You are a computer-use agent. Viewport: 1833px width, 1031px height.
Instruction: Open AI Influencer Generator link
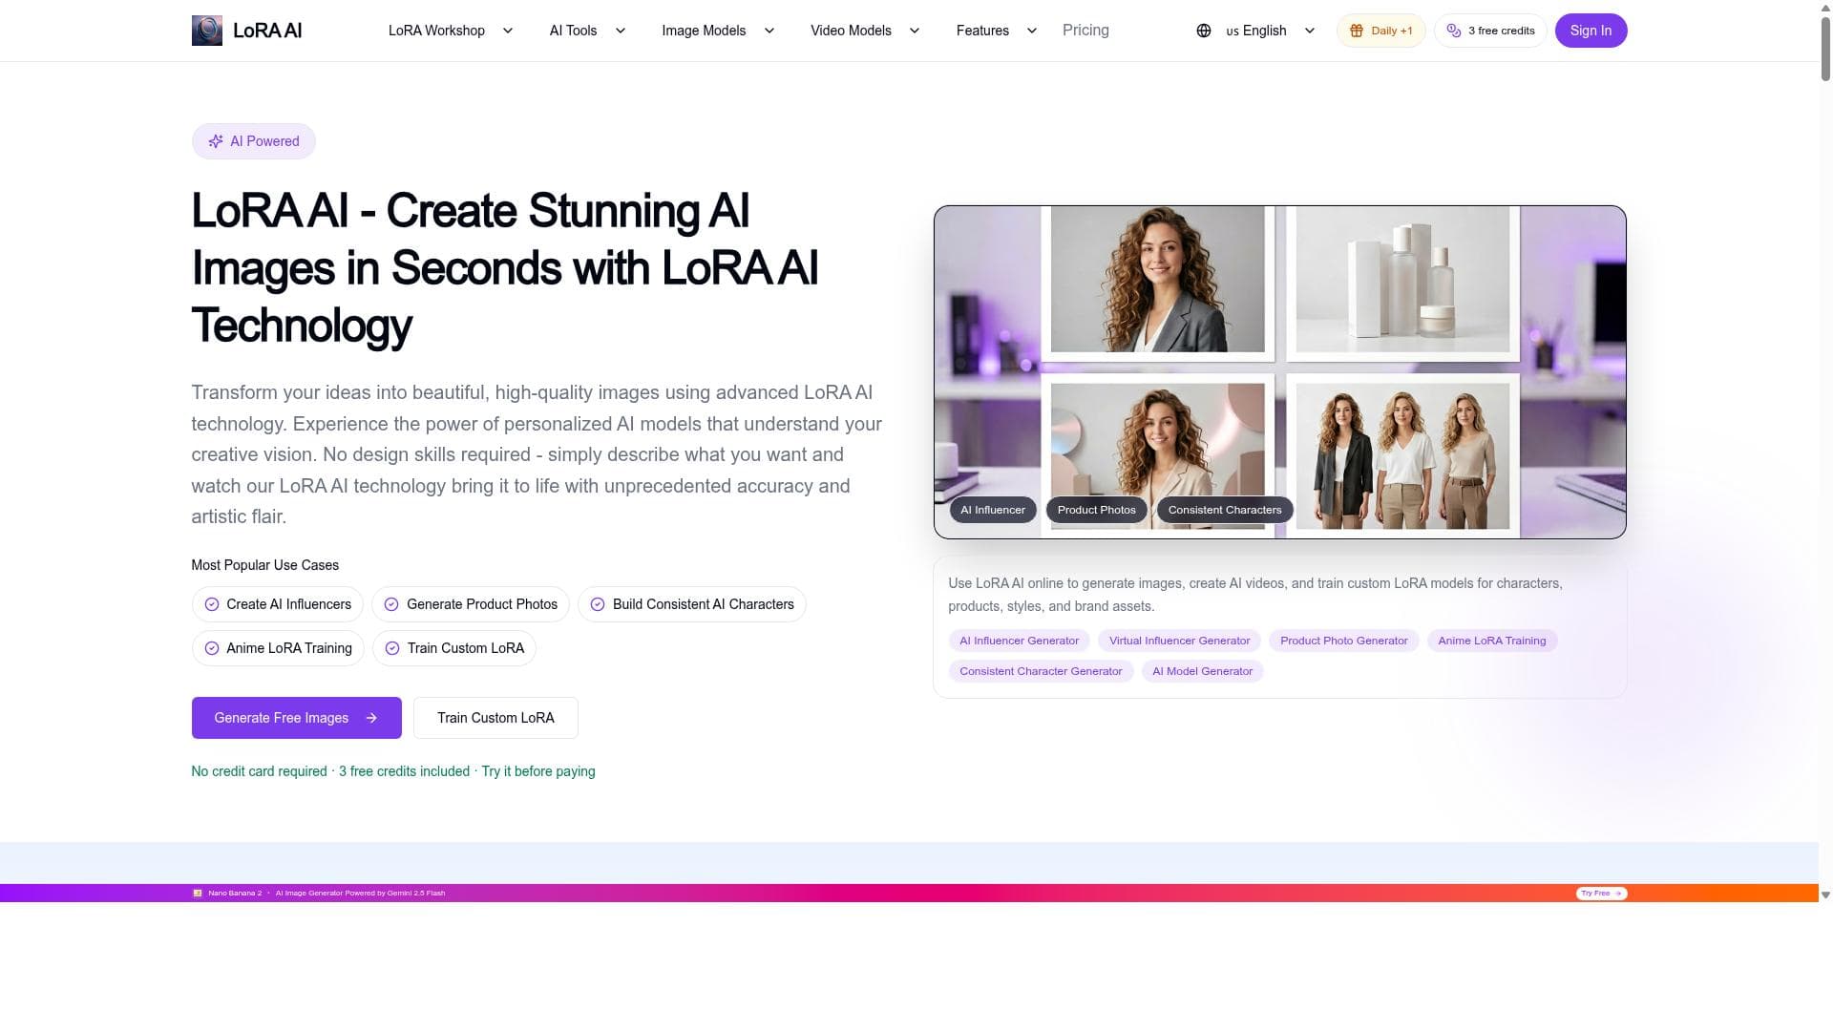1019,641
